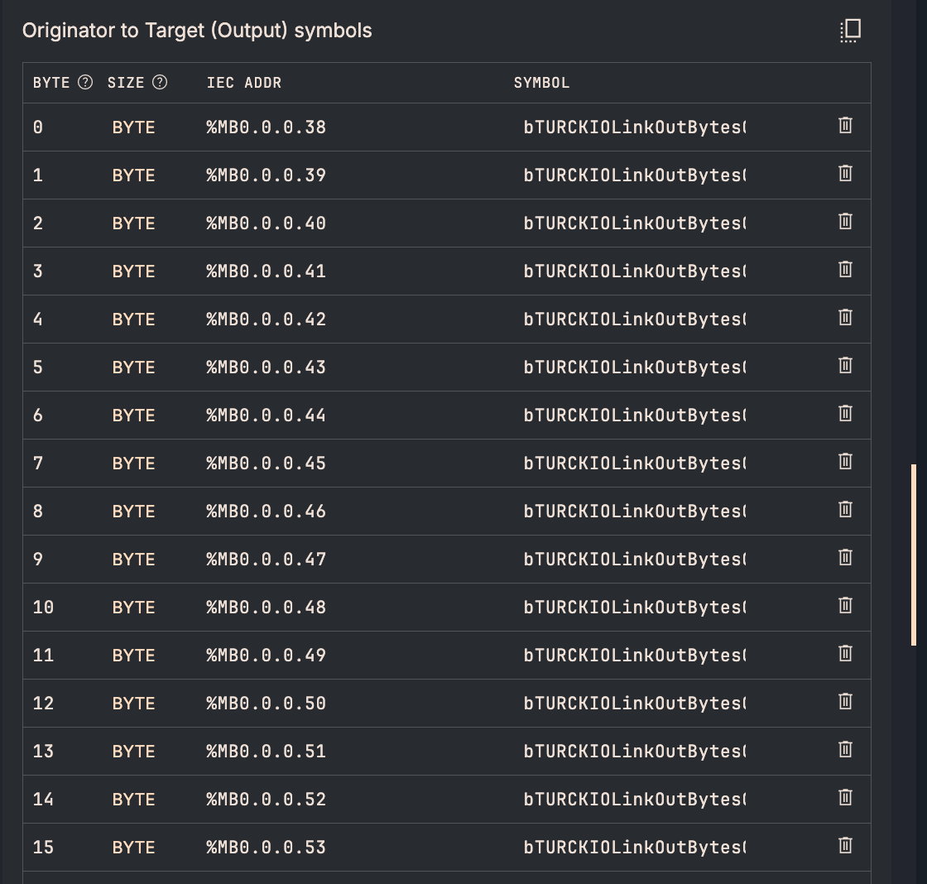Click trash icon on byte 5 row
927x884 pixels.
[x=845, y=366]
